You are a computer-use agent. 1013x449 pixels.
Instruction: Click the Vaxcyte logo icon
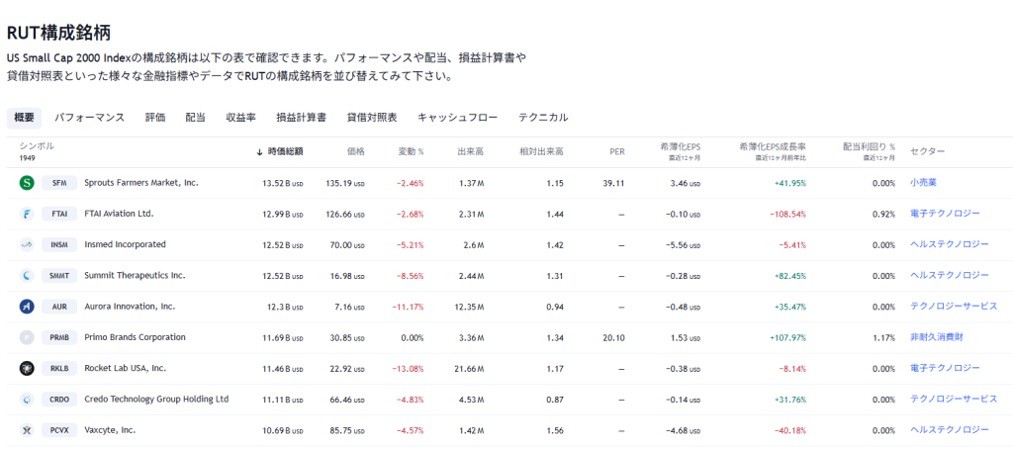click(27, 430)
